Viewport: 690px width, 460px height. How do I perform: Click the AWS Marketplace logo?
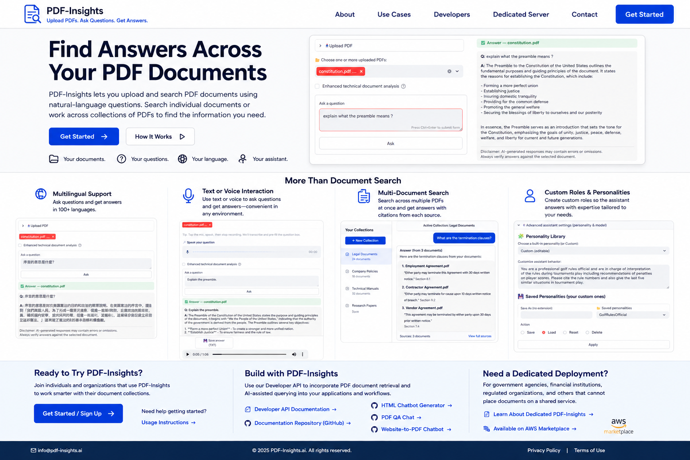(x=619, y=426)
